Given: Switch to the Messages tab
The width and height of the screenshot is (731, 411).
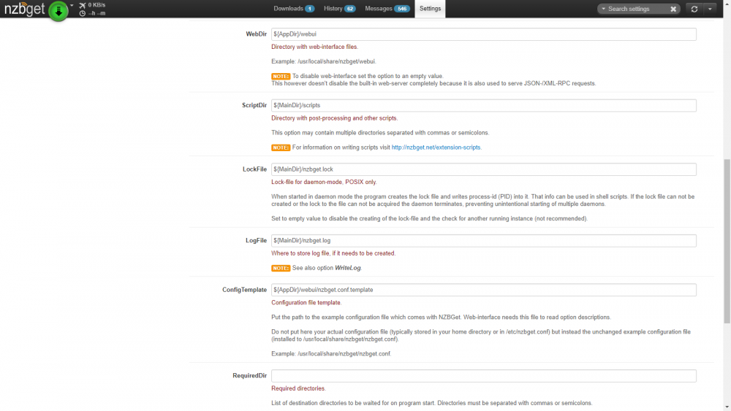Looking at the screenshot, I should tap(387, 8).
